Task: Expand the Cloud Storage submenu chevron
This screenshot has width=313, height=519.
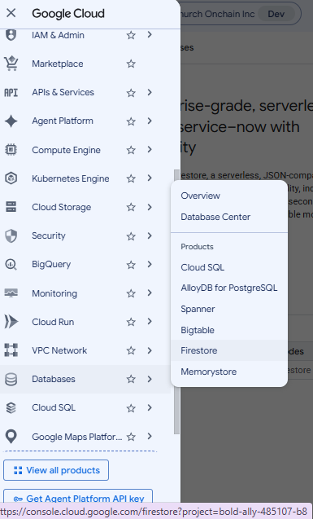Action: click(x=150, y=207)
